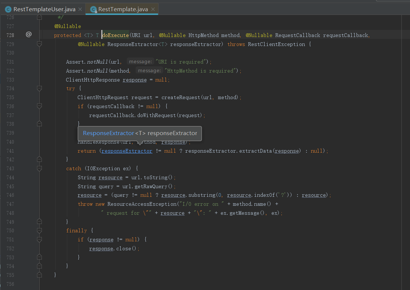Collapse the catch block at line 743

(40, 168)
